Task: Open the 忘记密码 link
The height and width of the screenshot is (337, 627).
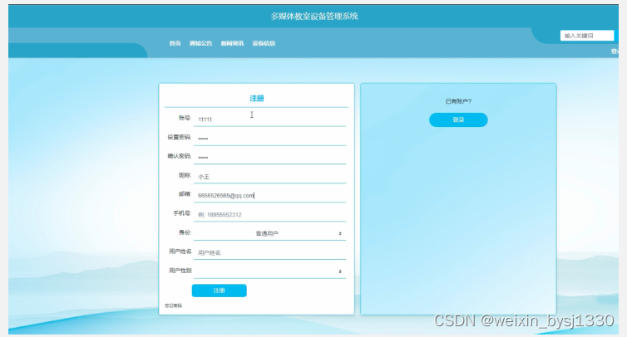Action: 173,305
